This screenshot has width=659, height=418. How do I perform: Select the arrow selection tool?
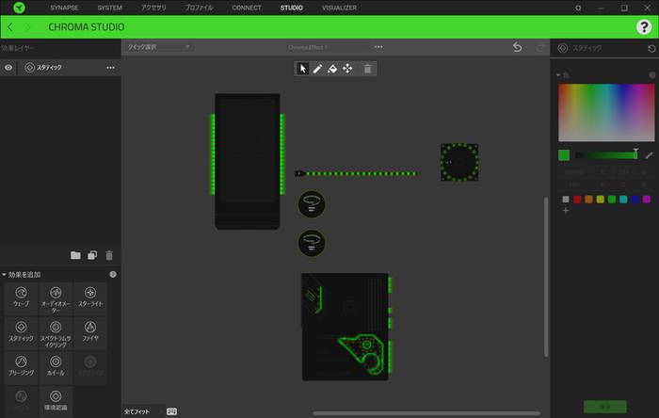click(x=302, y=69)
